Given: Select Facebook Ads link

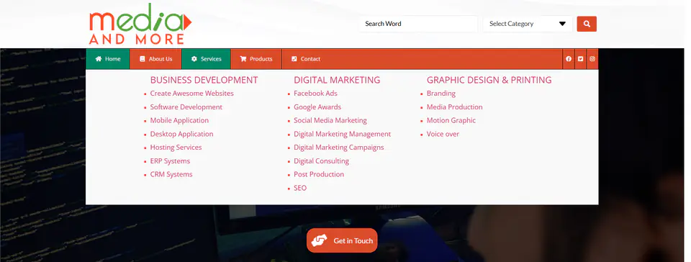Looking at the screenshot, I should 315,94.
